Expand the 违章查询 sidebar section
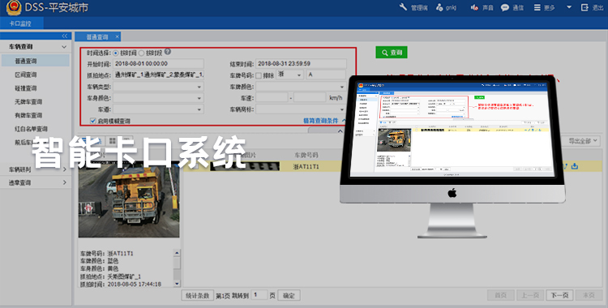Viewport: 608px width, 308px height. point(36,182)
